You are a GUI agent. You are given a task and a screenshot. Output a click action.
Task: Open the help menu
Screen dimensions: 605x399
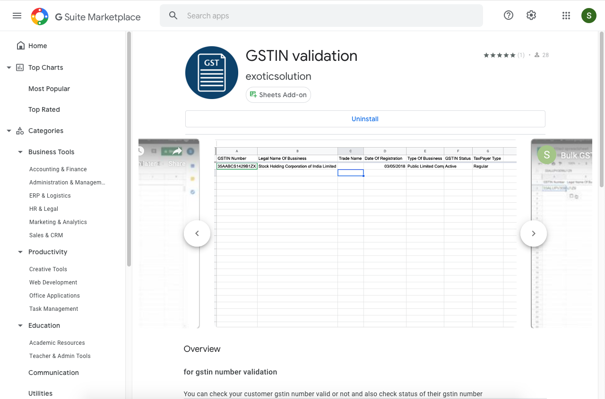click(508, 15)
